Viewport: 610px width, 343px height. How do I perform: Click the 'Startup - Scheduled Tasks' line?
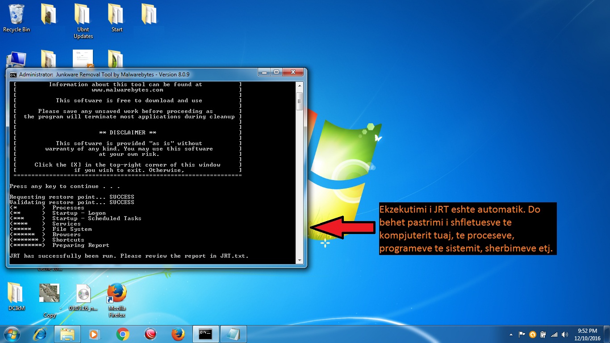tap(75, 218)
